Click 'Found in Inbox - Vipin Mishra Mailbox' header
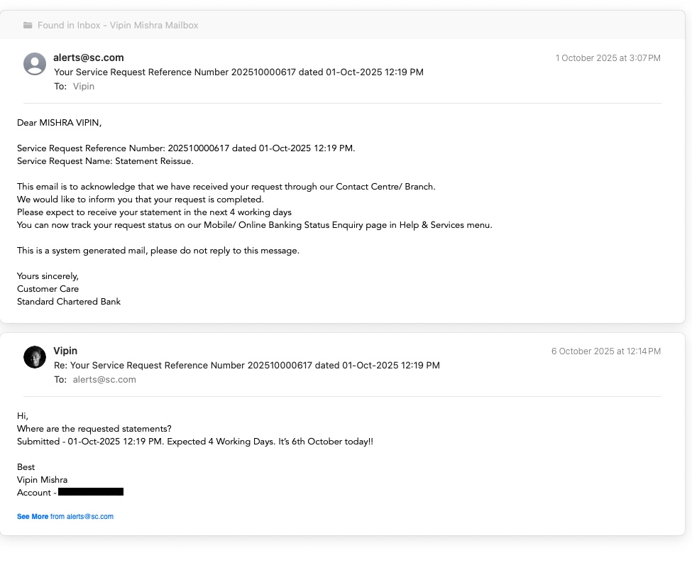This screenshot has width=692, height=563. pos(118,25)
